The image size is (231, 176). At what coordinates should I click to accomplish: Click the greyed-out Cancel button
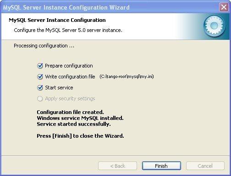coord(205,166)
